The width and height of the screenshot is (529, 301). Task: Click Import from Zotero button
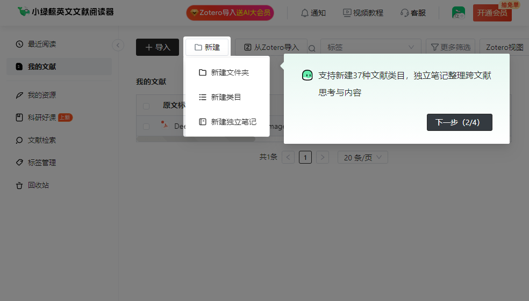click(x=271, y=47)
